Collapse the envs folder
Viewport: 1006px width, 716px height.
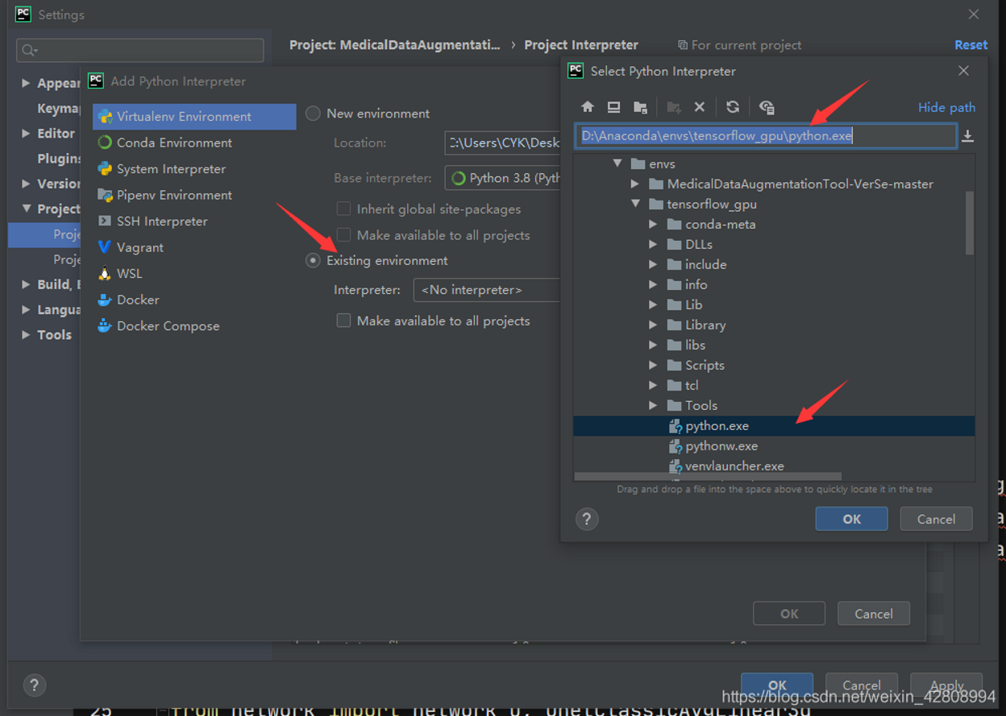(x=617, y=163)
